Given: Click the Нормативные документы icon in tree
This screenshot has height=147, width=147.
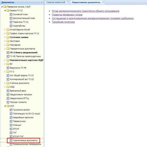Looking at the screenshot, I should (x=11, y=140).
